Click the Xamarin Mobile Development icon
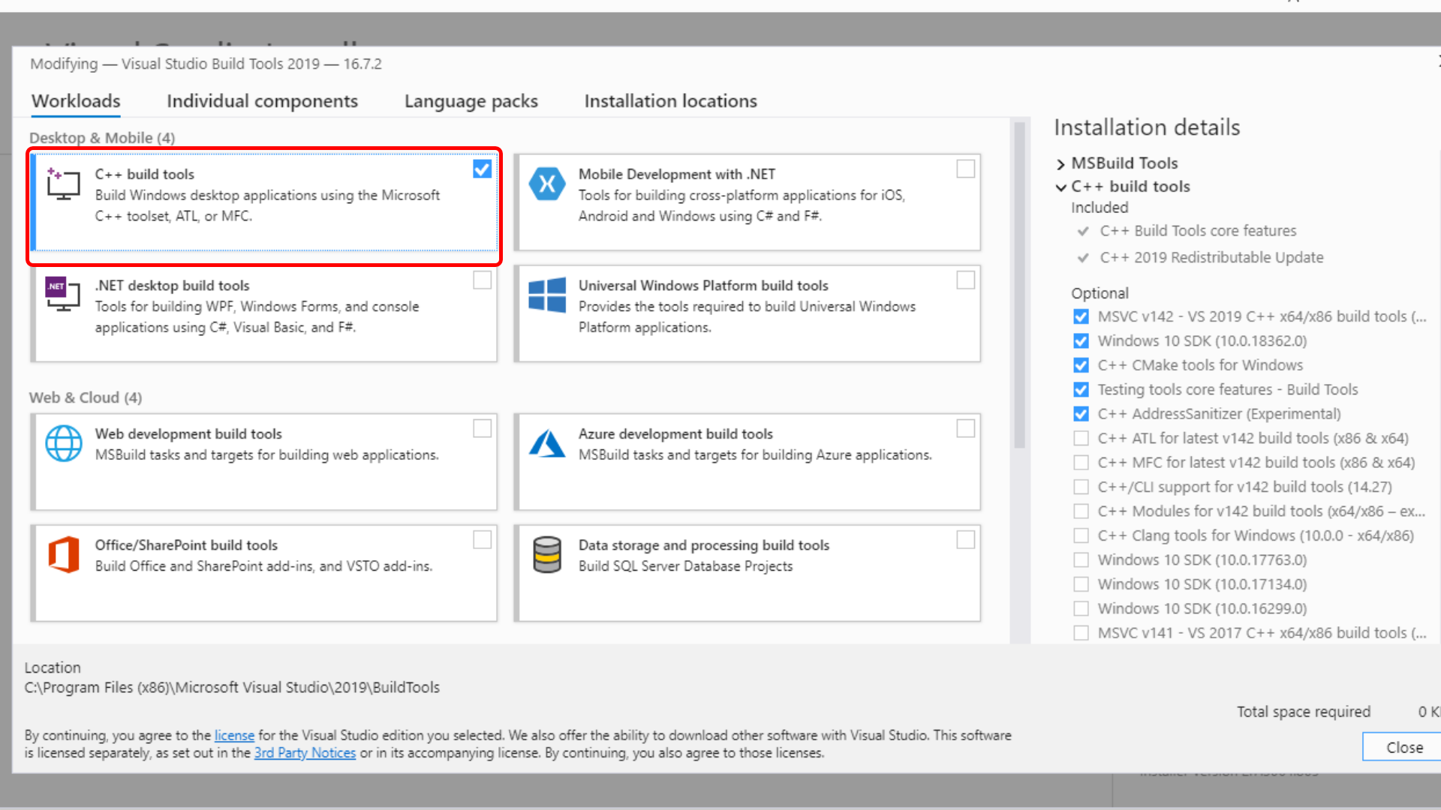 tap(547, 184)
